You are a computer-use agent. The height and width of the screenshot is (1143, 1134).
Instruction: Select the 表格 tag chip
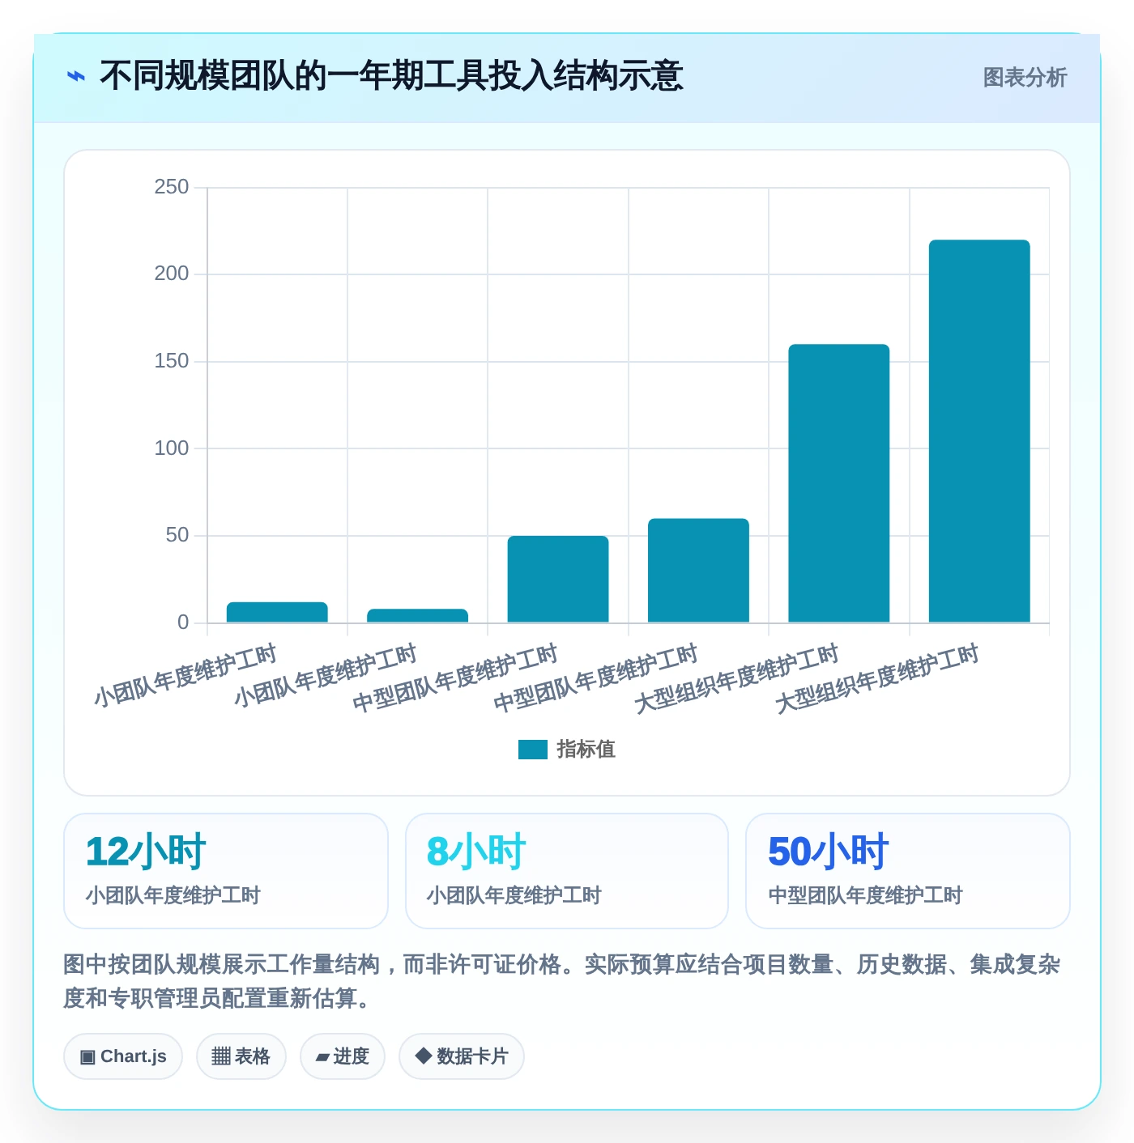click(241, 1056)
